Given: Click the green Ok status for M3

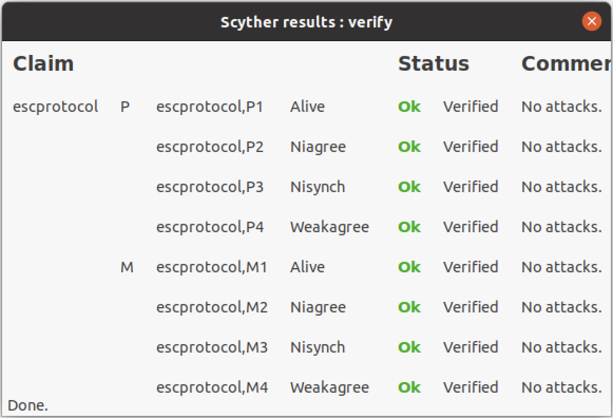Looking at the screenshot, I should [409, 347].
